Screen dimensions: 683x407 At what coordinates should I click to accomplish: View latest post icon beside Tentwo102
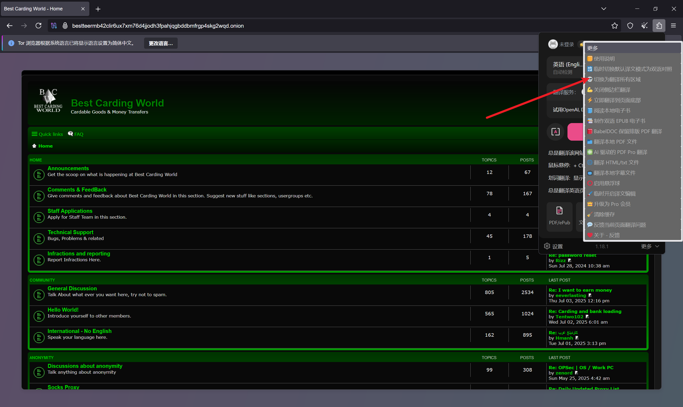click(587, 316)
